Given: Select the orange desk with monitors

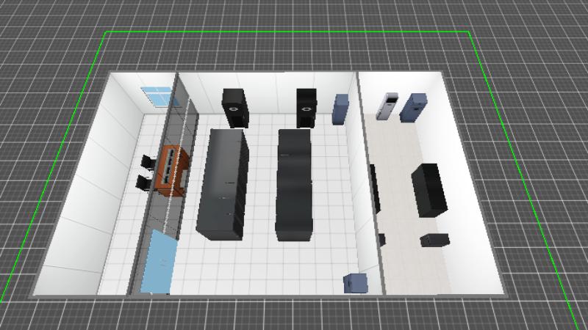Looking at the screenshot, I should coord(173,170).
